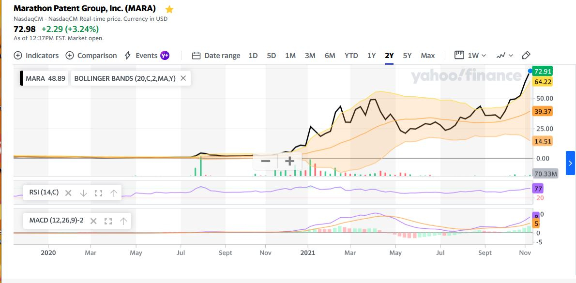Image resolution: width=576 pixels, height=283 pixels.
Task: Click the yellow favorite star next to MARA
Action: [x=169, y=9]
